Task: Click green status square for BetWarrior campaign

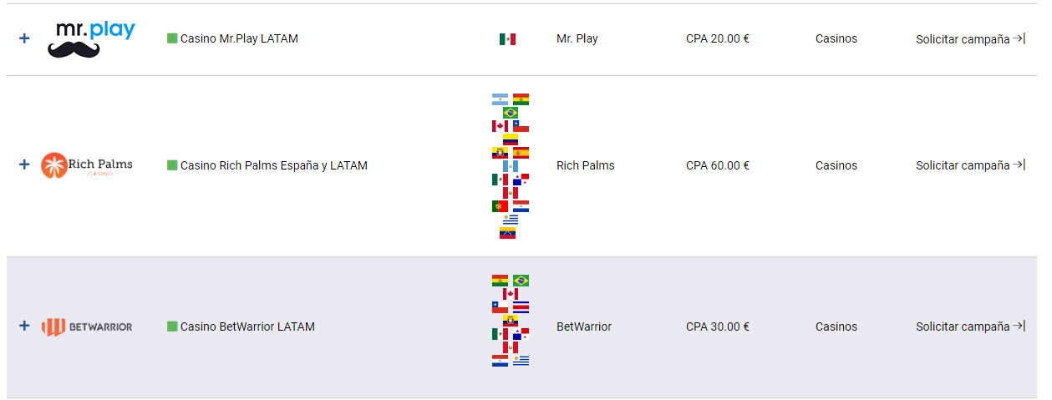Action: [172, 327]
